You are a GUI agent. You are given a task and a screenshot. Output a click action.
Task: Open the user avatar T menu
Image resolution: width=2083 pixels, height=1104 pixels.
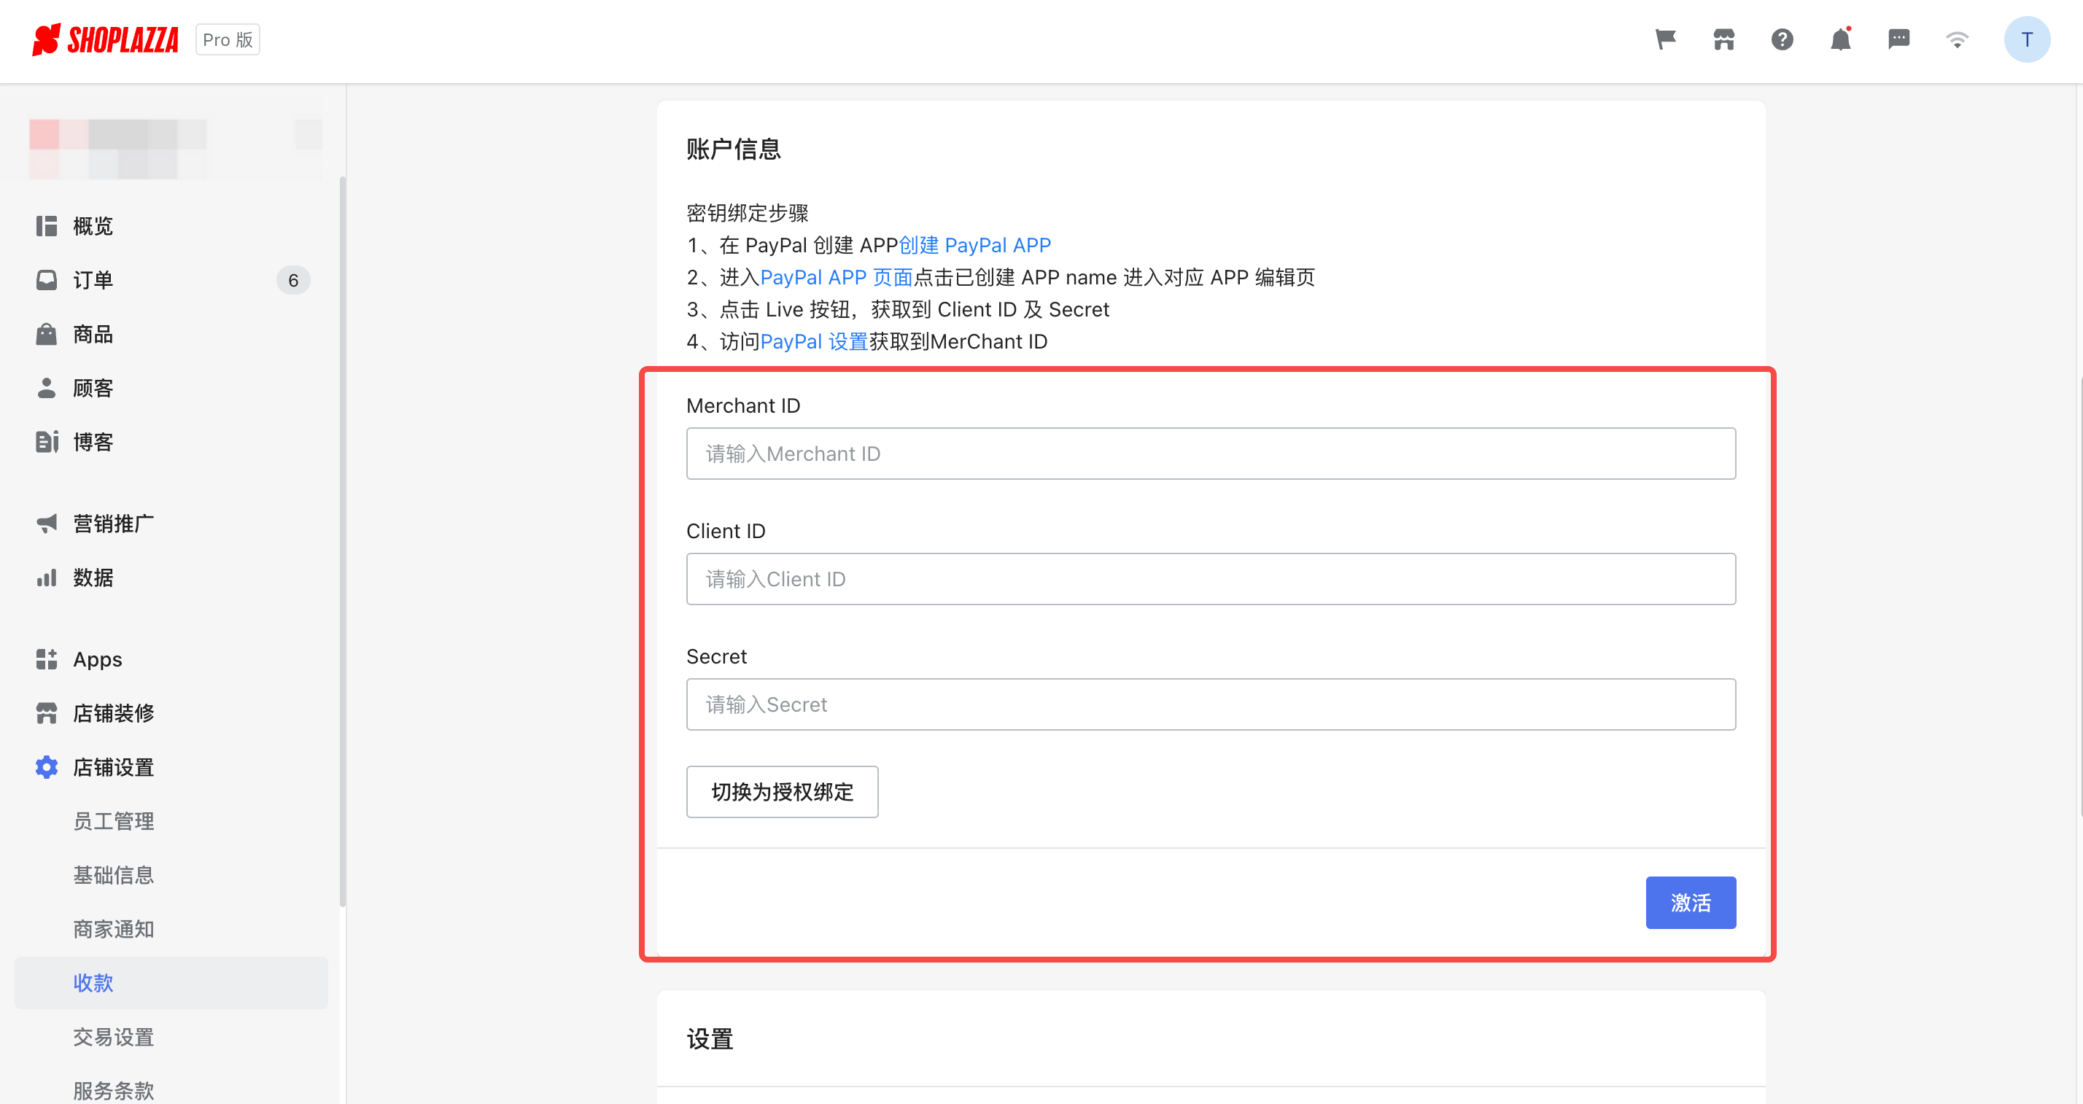[2026, 39]
